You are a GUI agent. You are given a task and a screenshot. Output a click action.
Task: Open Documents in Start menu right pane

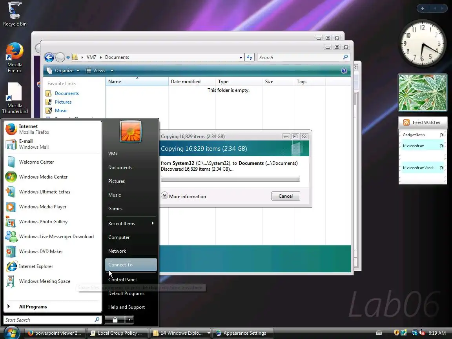pyautogui.click(x=131, y=168)
